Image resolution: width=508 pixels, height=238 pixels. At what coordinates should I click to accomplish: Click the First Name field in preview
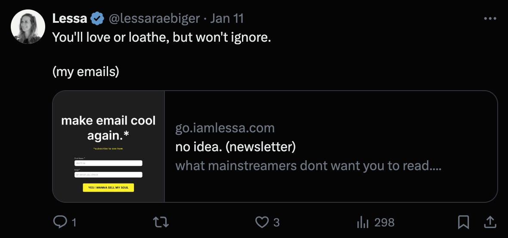108,163
